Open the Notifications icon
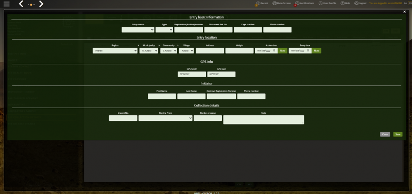This screenshot has width=412, height=194. pyautogui.click(x=297, y=3)
